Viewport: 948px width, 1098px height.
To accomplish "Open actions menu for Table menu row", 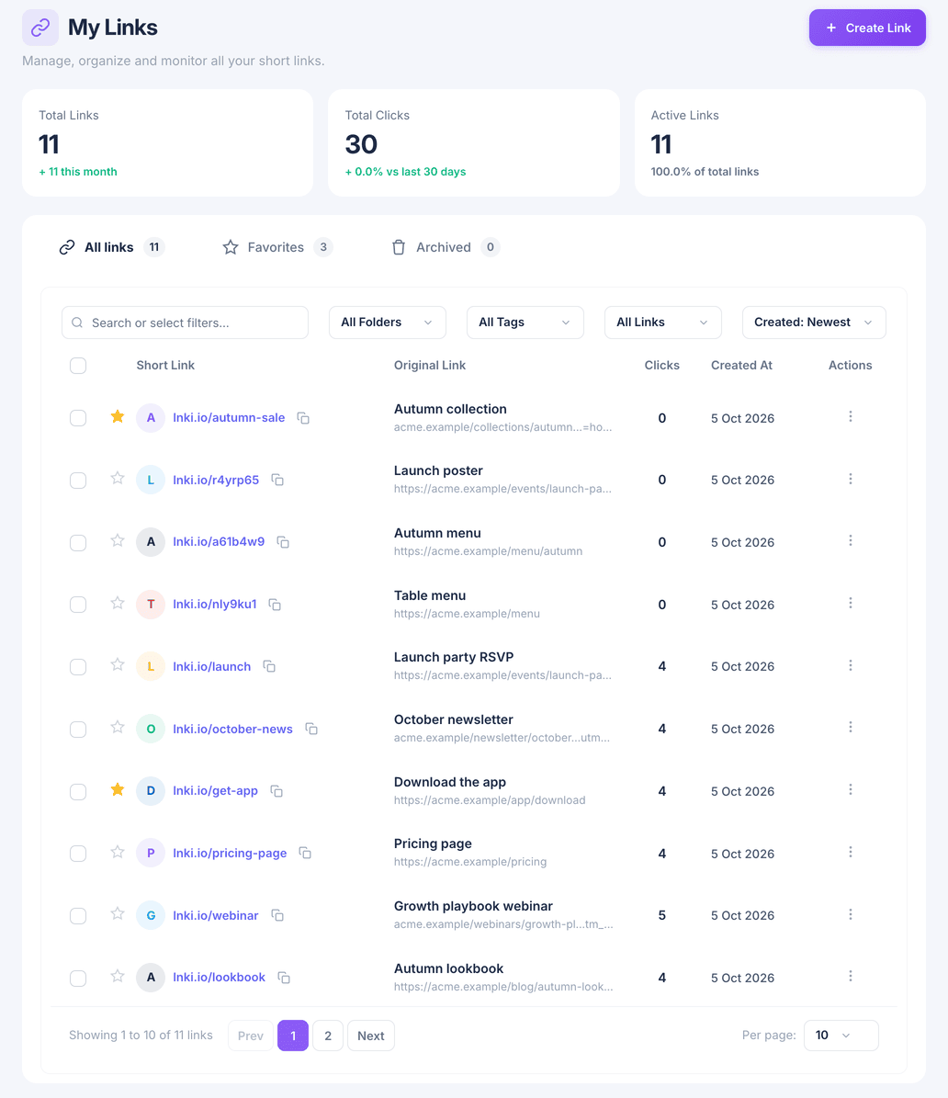I will point(850,603).
